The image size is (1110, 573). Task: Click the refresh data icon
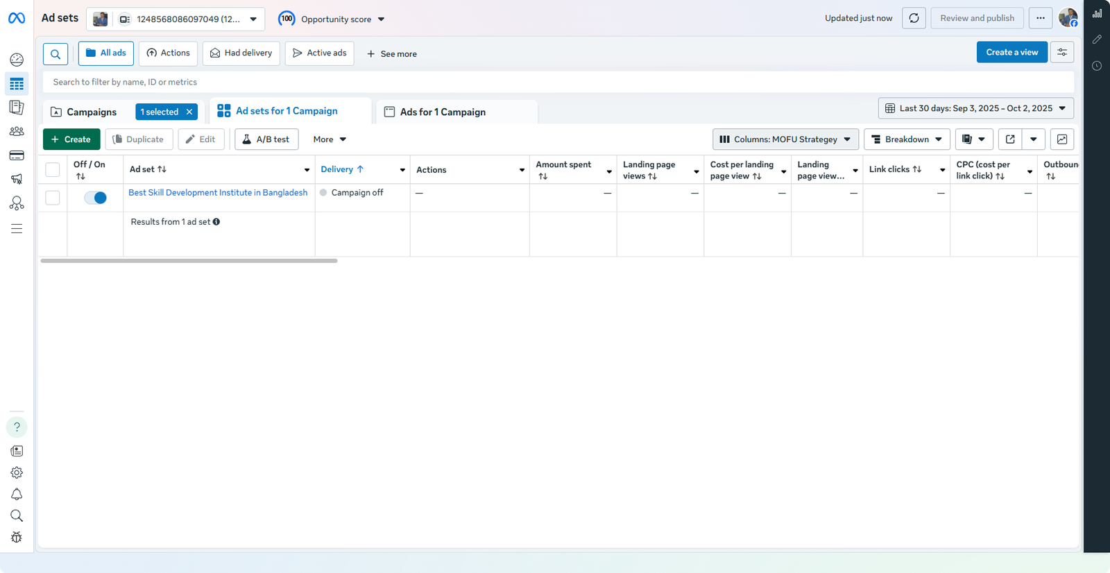pyautogui.click(x=914, y=18)
